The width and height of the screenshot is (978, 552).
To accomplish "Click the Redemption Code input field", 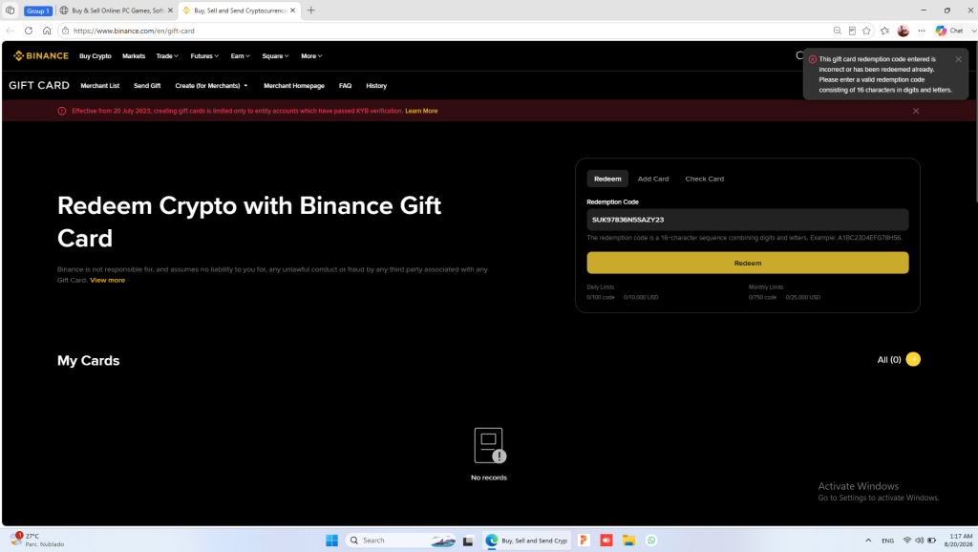I will (x=747, y=220).
